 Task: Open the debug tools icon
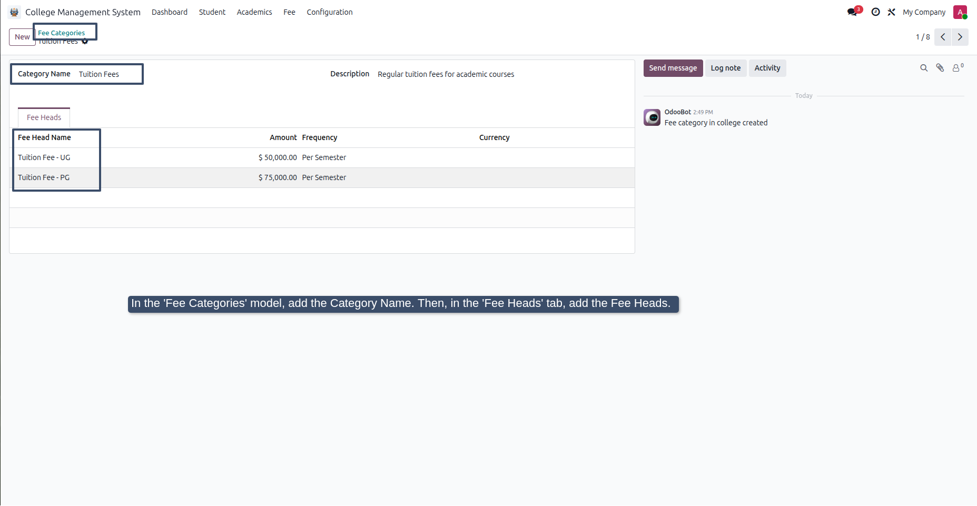pos(891,12)
